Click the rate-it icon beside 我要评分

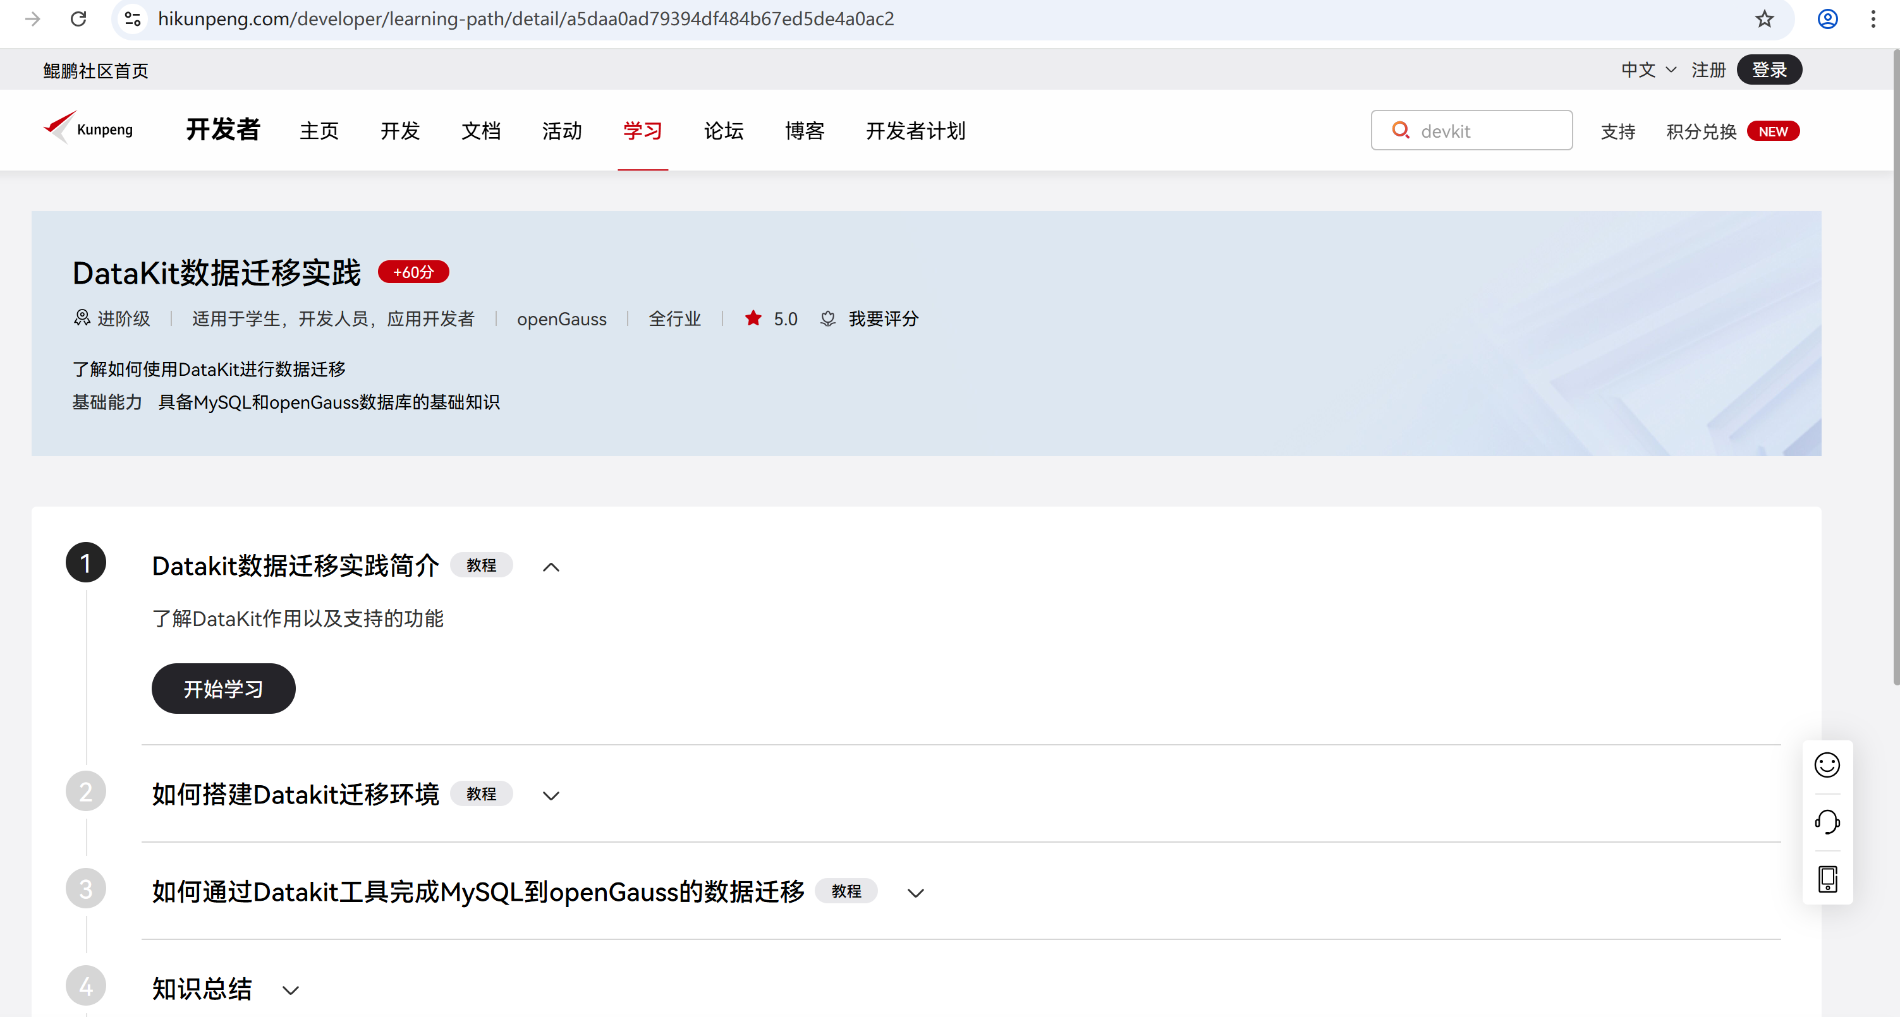point(827,318)
